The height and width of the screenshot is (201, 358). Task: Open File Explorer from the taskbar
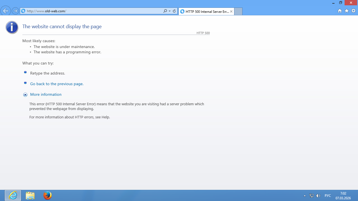tap(30, 195)
